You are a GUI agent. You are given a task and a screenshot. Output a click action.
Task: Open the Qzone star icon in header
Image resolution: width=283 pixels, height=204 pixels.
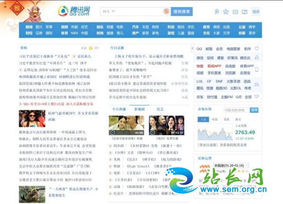pyautogui.click(x=226, y=12)
